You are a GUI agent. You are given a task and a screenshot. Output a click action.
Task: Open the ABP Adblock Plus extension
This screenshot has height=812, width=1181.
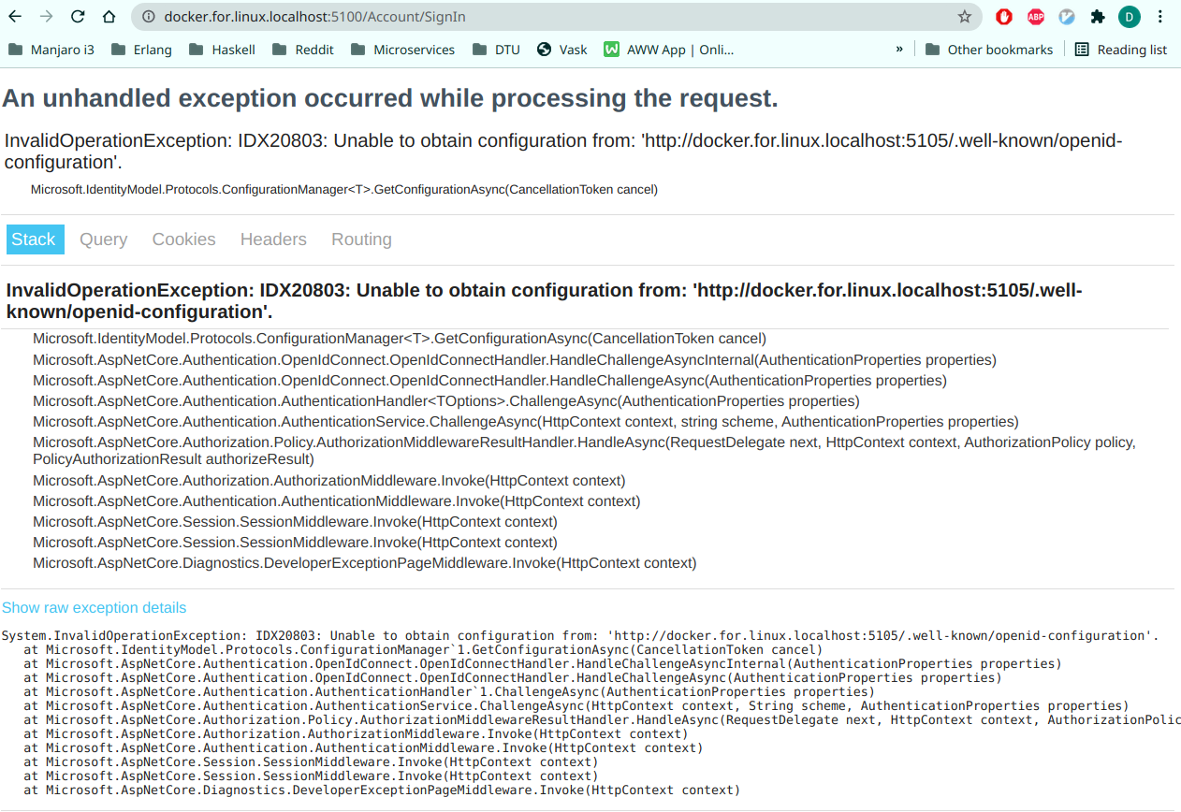click(1036, 17)
